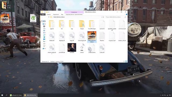Open the Поделиться ribbon tab

56,14
